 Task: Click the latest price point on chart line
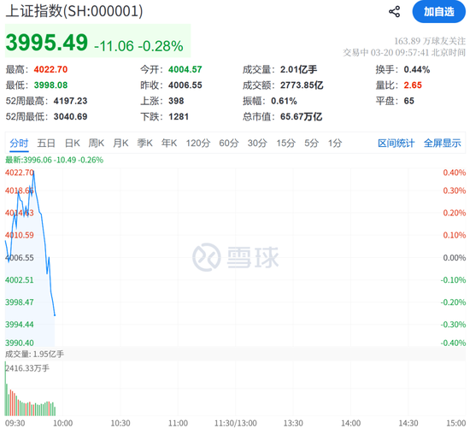pyautogui.click(x=55, y=315)
